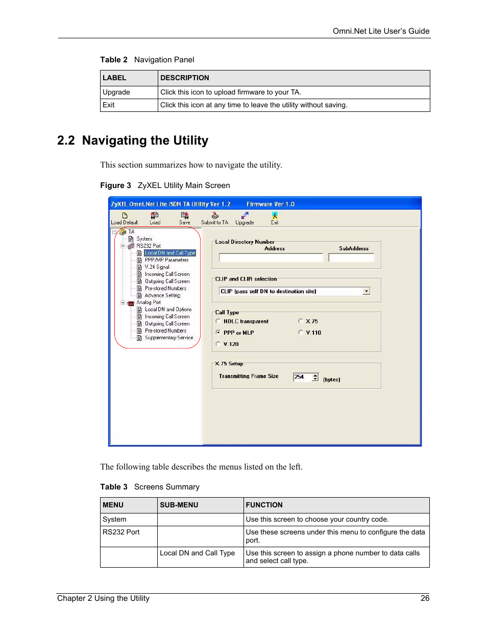Click the Upgrade firmware icon
The width and height of the screenshot is (487, 631).
(x=245, y=216)
